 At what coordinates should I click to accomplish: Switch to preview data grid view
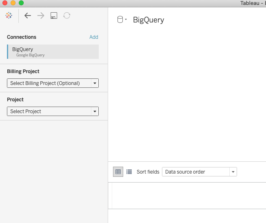(118, 172)
